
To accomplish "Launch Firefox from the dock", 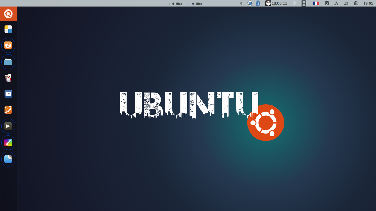I will pyautogui.click(x=8, y=45).
